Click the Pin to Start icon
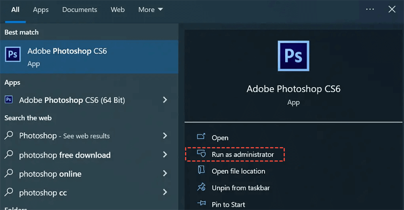This screenshot has width=404, height=210. (201, 204)
